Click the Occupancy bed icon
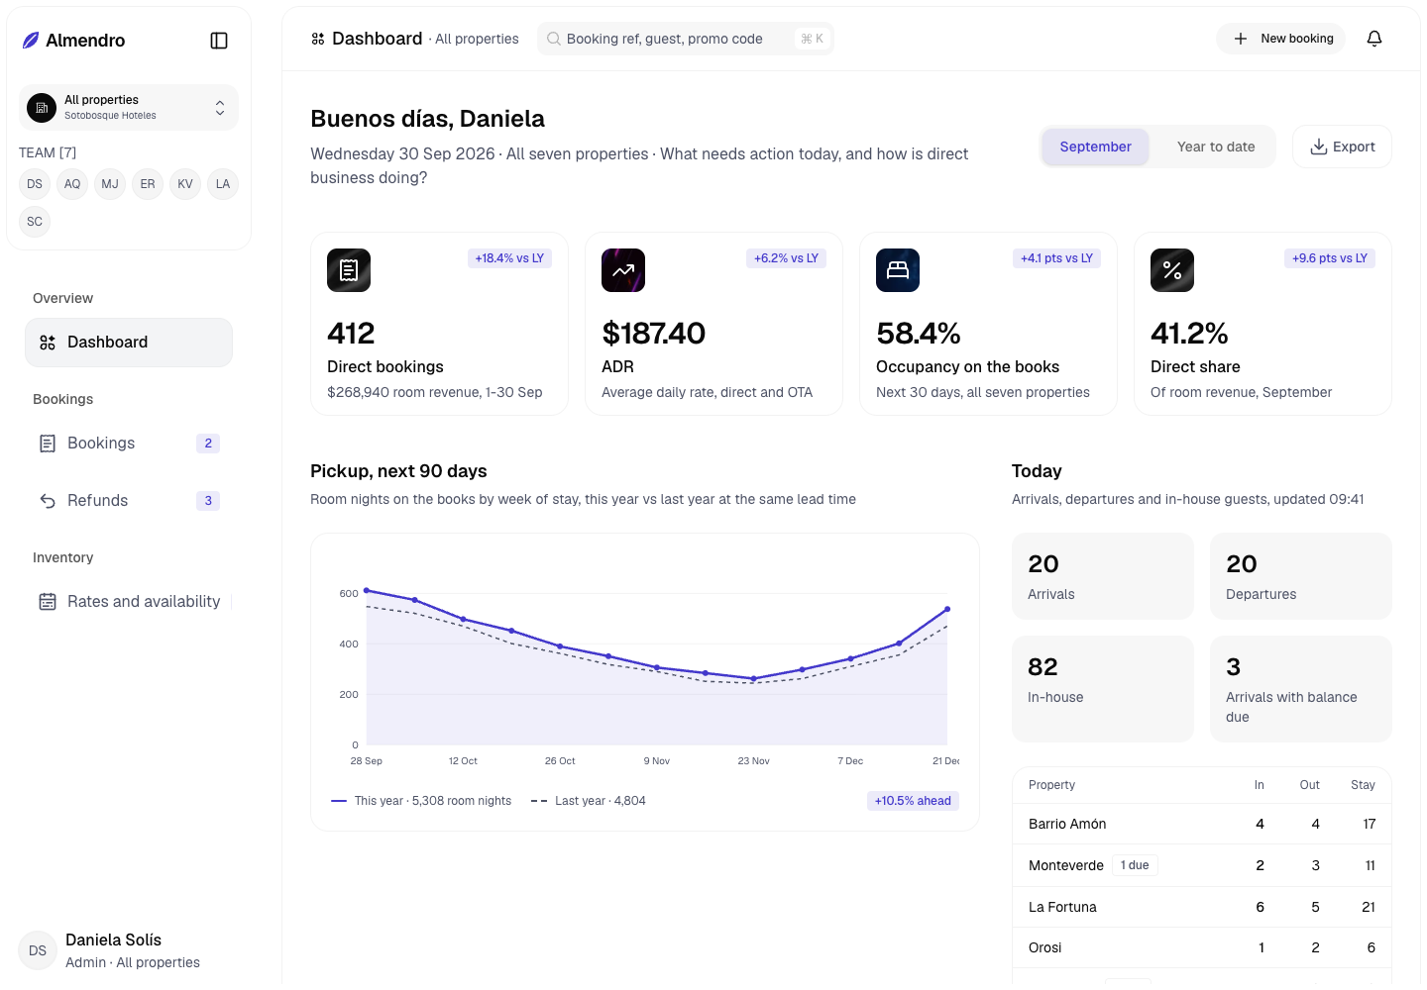1427x990 pixels. pos(898,270)
